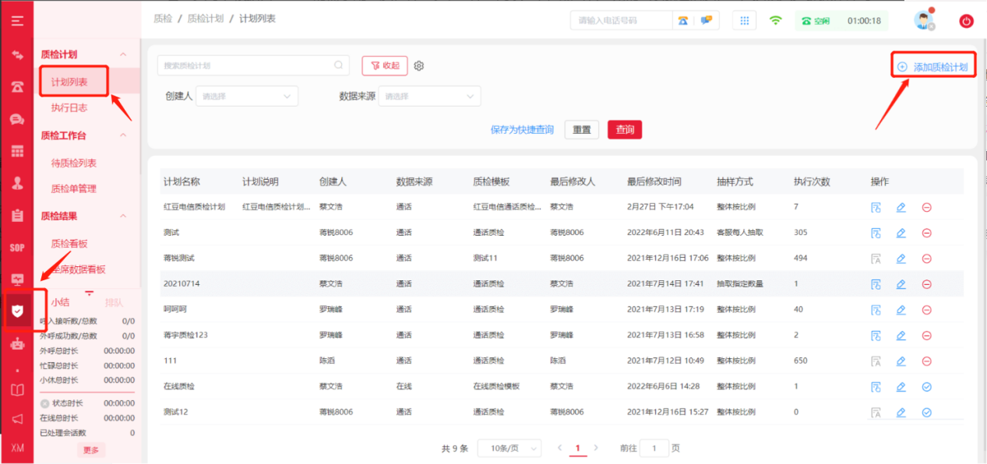Click the 搜索质检计划 search field
Viewport: 987px width, 464px height.
coord(254,65)
